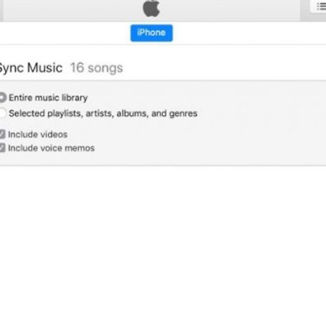
Task: Select the Entire music library radio button
Action: pos(2,98)
